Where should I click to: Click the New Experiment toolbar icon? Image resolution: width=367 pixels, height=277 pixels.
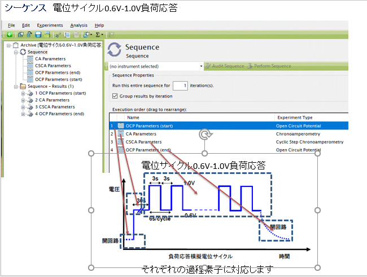pos(87,35)
